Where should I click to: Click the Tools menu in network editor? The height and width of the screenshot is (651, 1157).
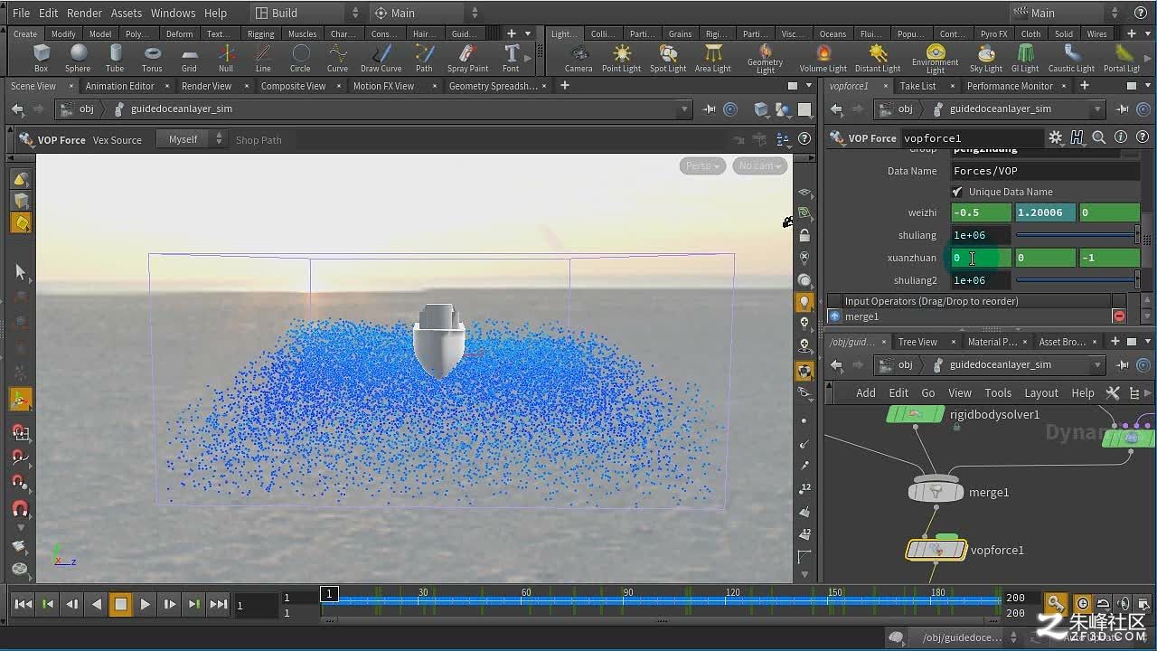(x=998, y=392)
